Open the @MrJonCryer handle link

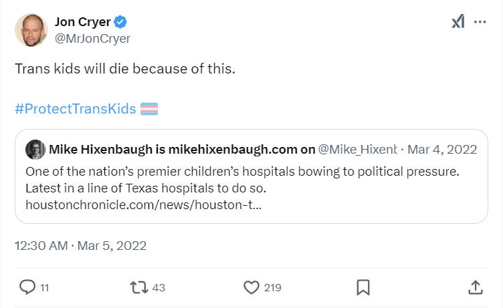click(92, 38)
